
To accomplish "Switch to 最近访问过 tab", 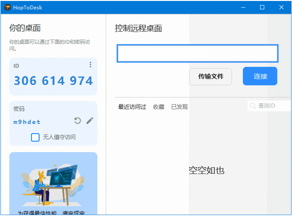I will (x=132, y=107).
